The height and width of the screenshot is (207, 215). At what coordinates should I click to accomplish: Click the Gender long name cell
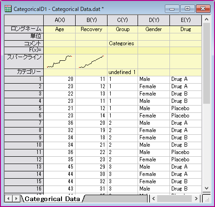154,29
